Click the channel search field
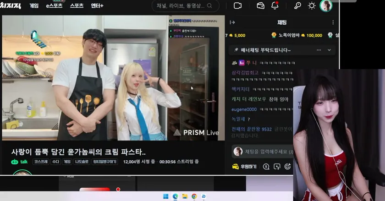385x201 pixels. (x=185, y=5)
